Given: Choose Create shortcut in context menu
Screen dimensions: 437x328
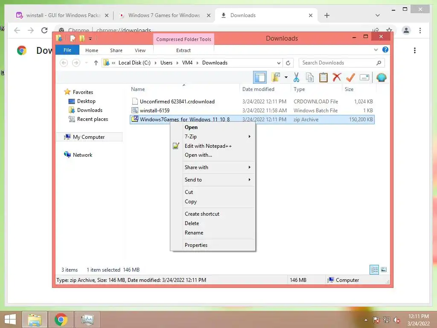Looking at the screenshot, I should (213, 214).
